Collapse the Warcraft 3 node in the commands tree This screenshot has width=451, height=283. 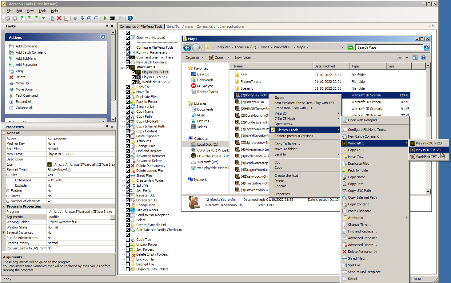click(x=122, y=67)
